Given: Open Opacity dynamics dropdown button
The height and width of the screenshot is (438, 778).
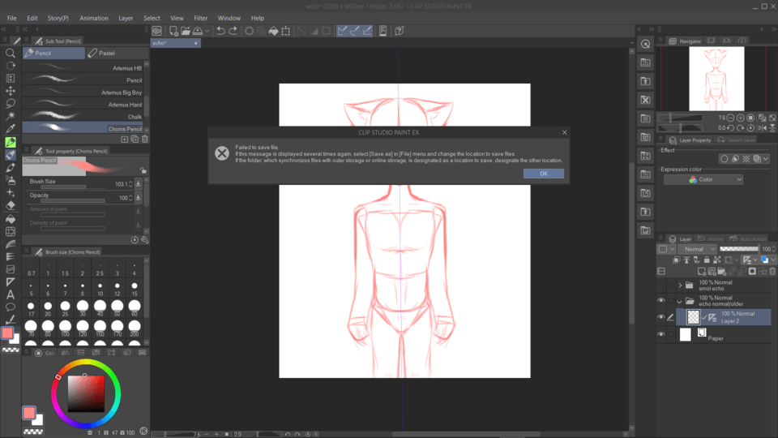Looking at the screenshot, I should point(138,198).
